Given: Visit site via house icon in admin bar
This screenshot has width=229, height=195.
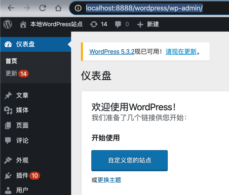Looking at the screenshot, I should pos(23,25).
